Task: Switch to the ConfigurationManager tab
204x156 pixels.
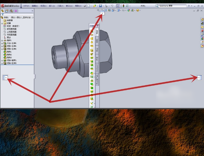Action: [x=11, y=11]
